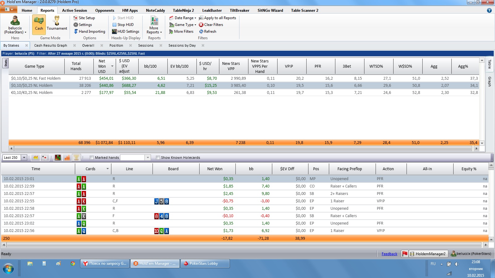The image size is (495, 278).
Task: Switch to PokerStars Lobby taskbar window
Action: (205, 263)
